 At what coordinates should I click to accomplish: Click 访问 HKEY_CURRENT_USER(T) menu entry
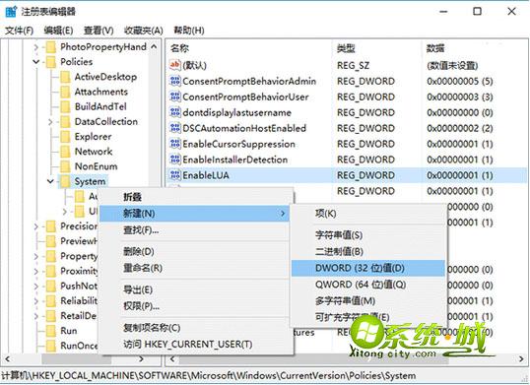pyautogui.click(x=194, y=345)
